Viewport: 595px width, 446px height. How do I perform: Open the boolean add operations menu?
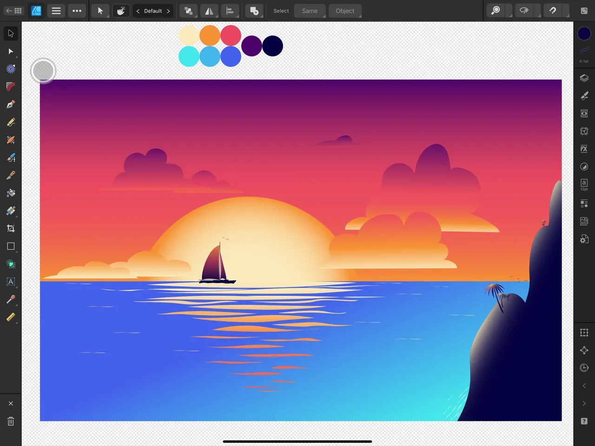(x=254, y=11)
